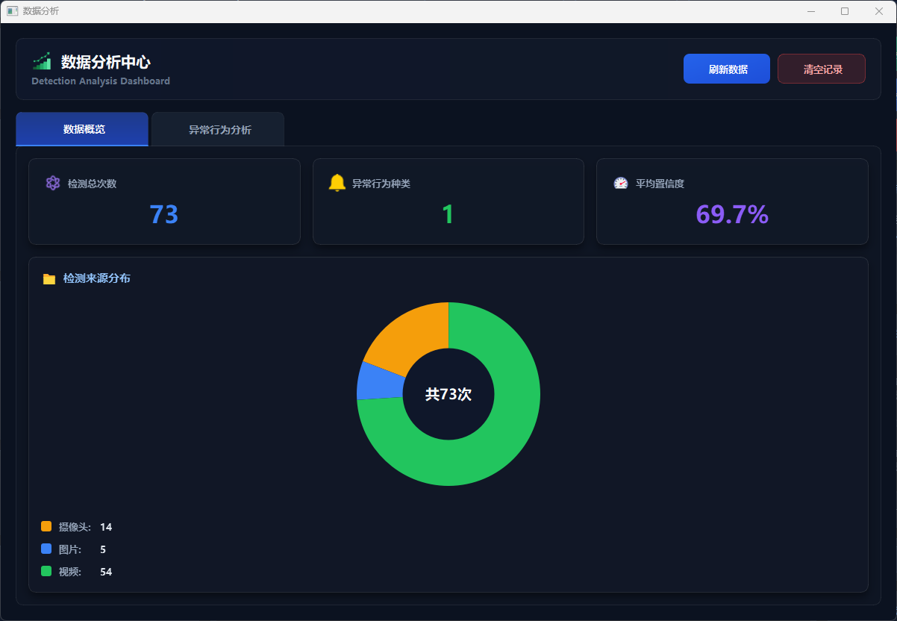The image size is (897, 621).
Task: Click the yellow bell icon for 异常行为种类
Action: (x=337, y=183)
